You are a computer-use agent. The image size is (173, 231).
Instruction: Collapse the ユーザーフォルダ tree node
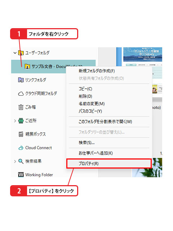[x=15, y=53]
